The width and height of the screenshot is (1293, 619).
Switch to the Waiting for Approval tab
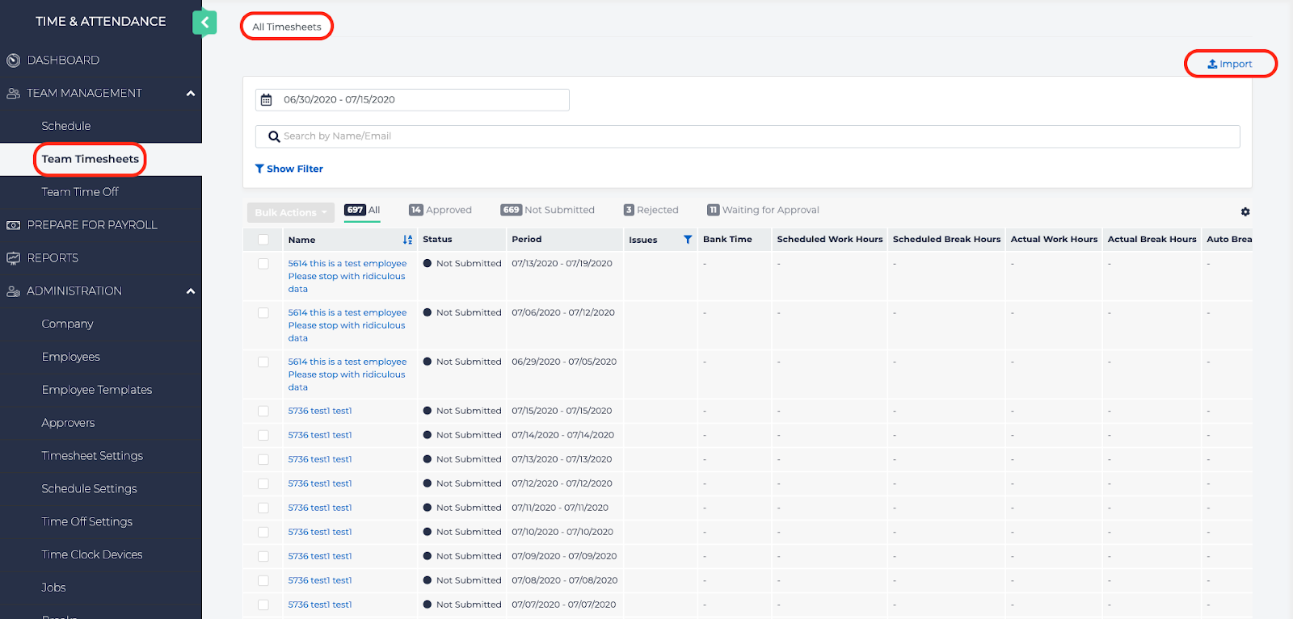coord(763,210)
